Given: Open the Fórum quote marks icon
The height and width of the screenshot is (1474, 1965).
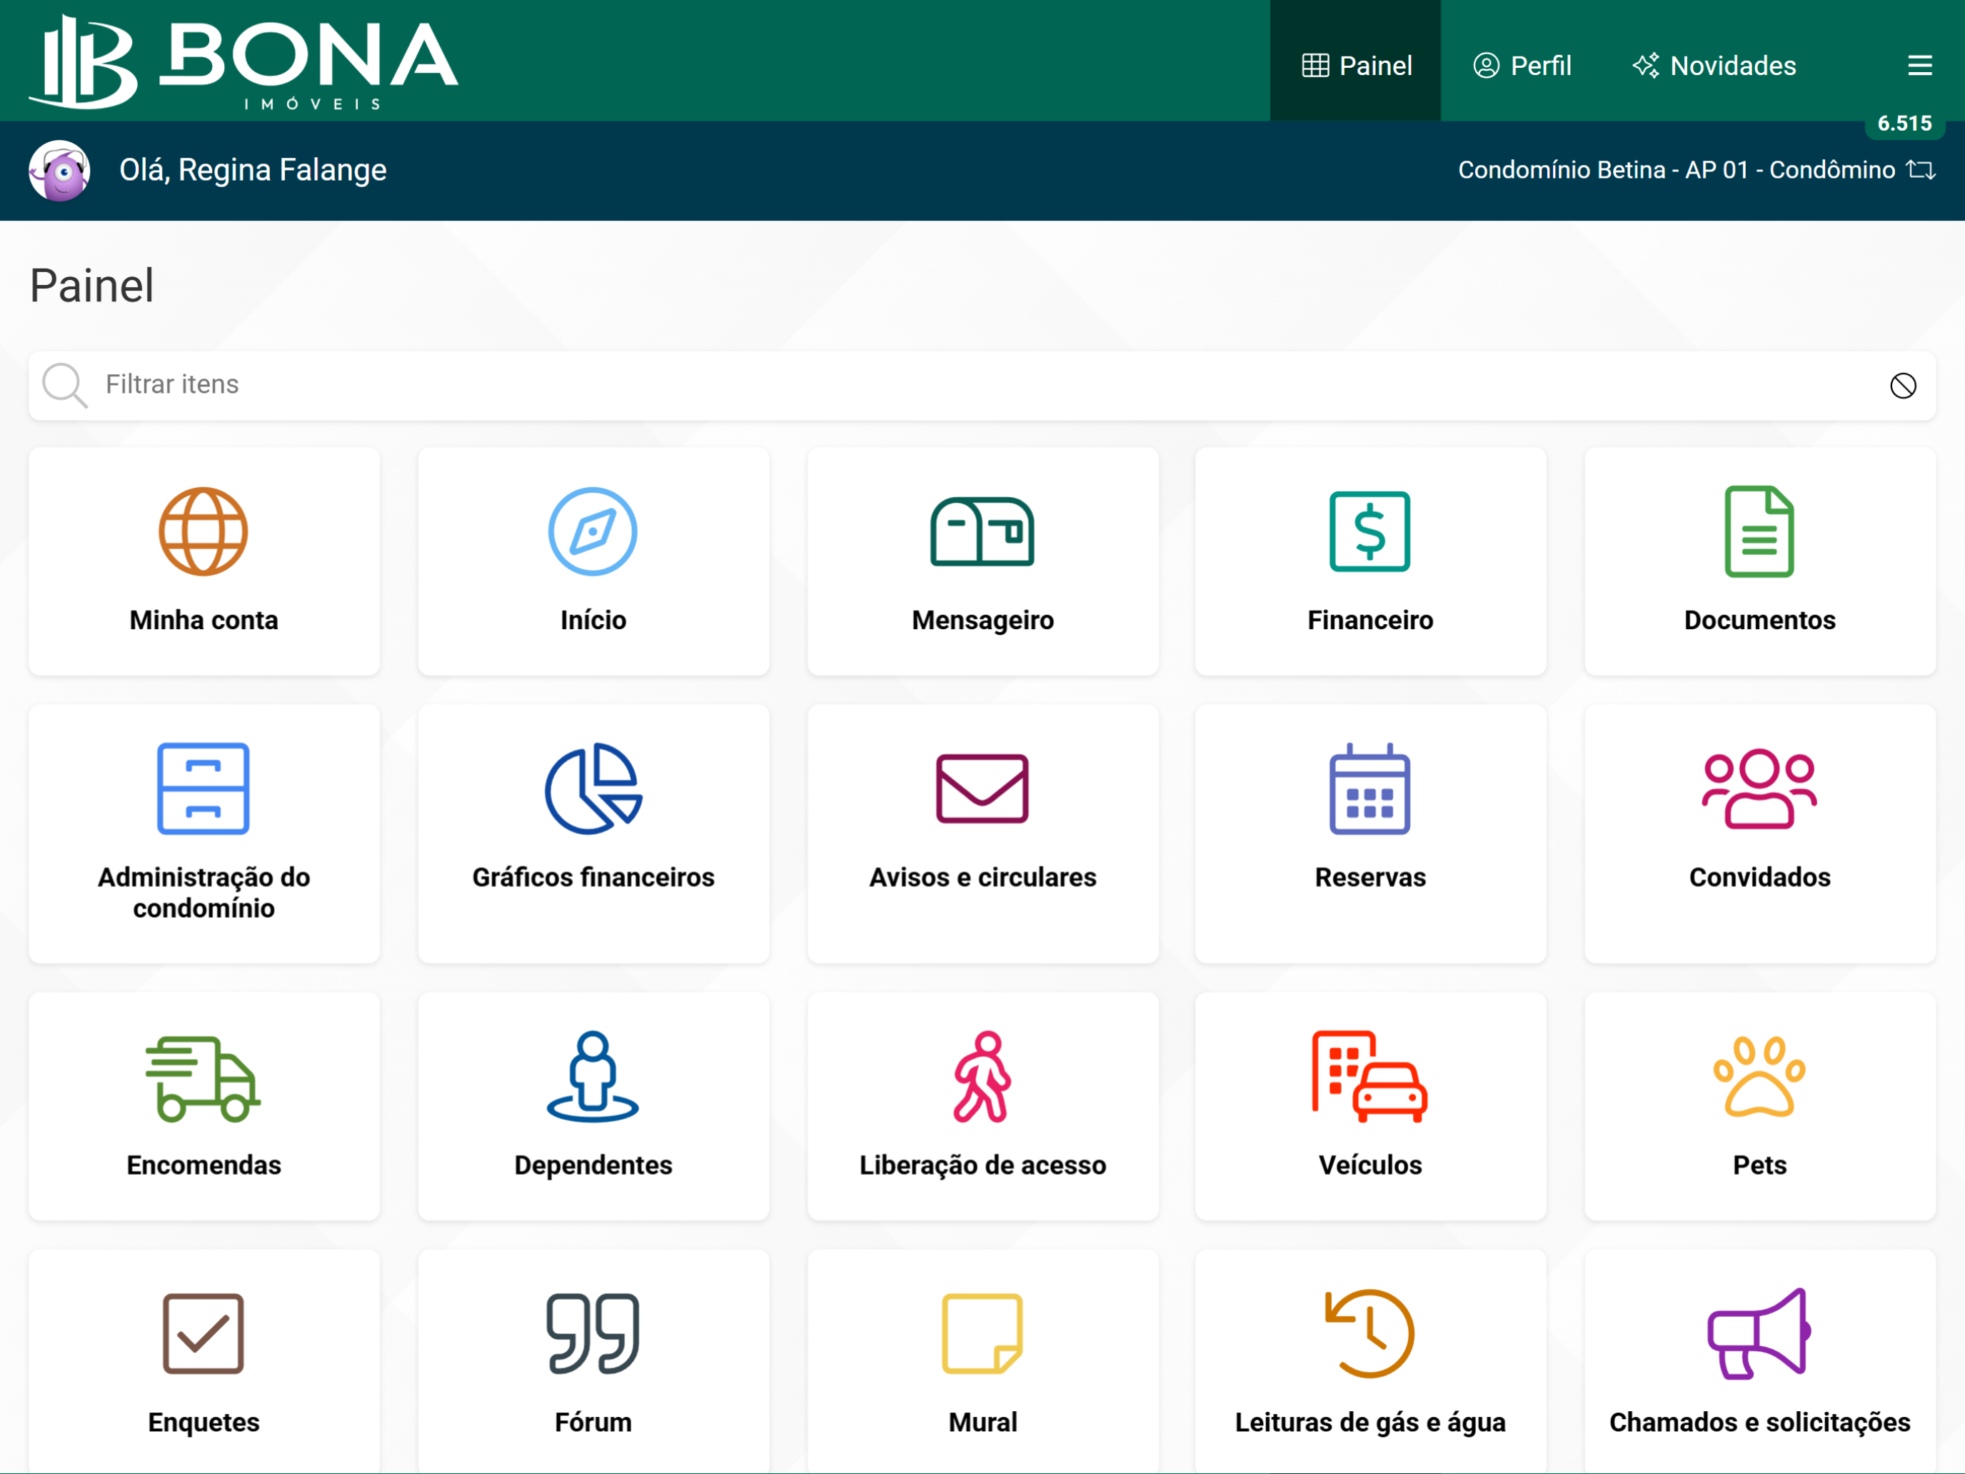Looking at the screenshot, I should click(593, 1333).
